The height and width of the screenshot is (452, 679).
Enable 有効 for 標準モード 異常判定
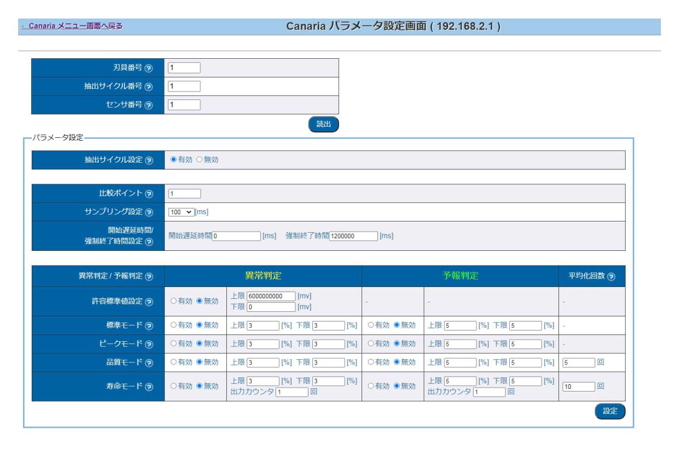tap(174, 325)
